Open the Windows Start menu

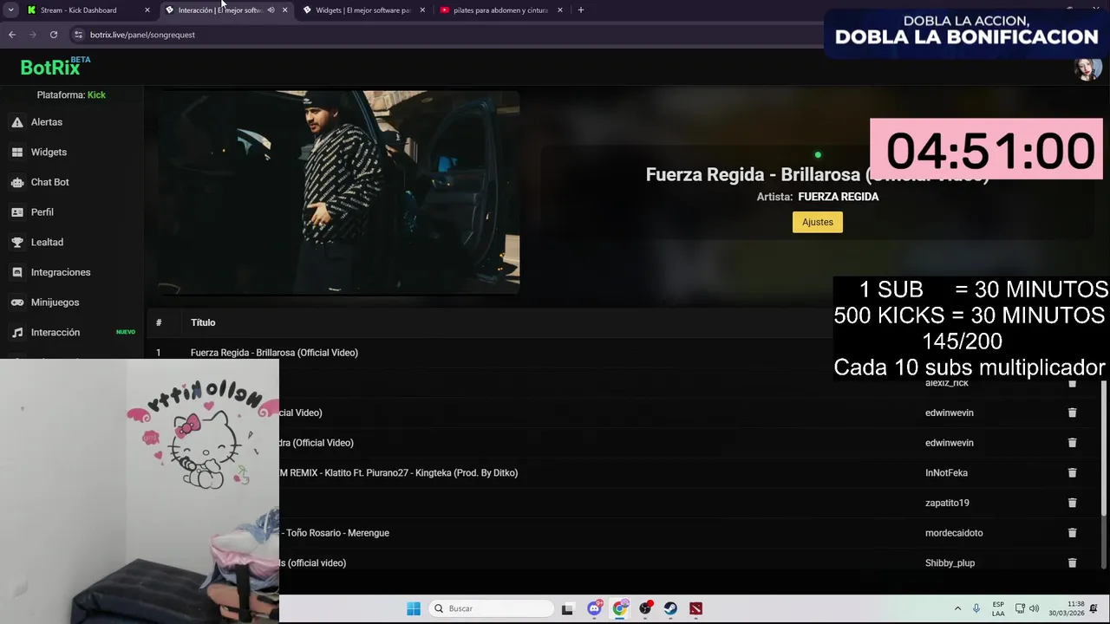click(x=414, y=608)
